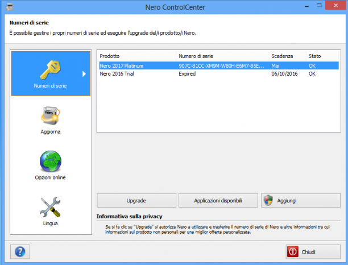Viewport: 348px width, 265px height.
Task: Select the Nero 2017 Platinum row
Action: coord(219,66)
